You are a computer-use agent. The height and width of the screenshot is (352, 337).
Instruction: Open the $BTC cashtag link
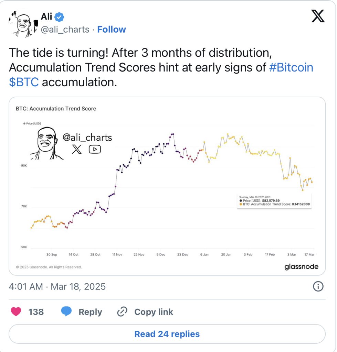pos(24,82)
